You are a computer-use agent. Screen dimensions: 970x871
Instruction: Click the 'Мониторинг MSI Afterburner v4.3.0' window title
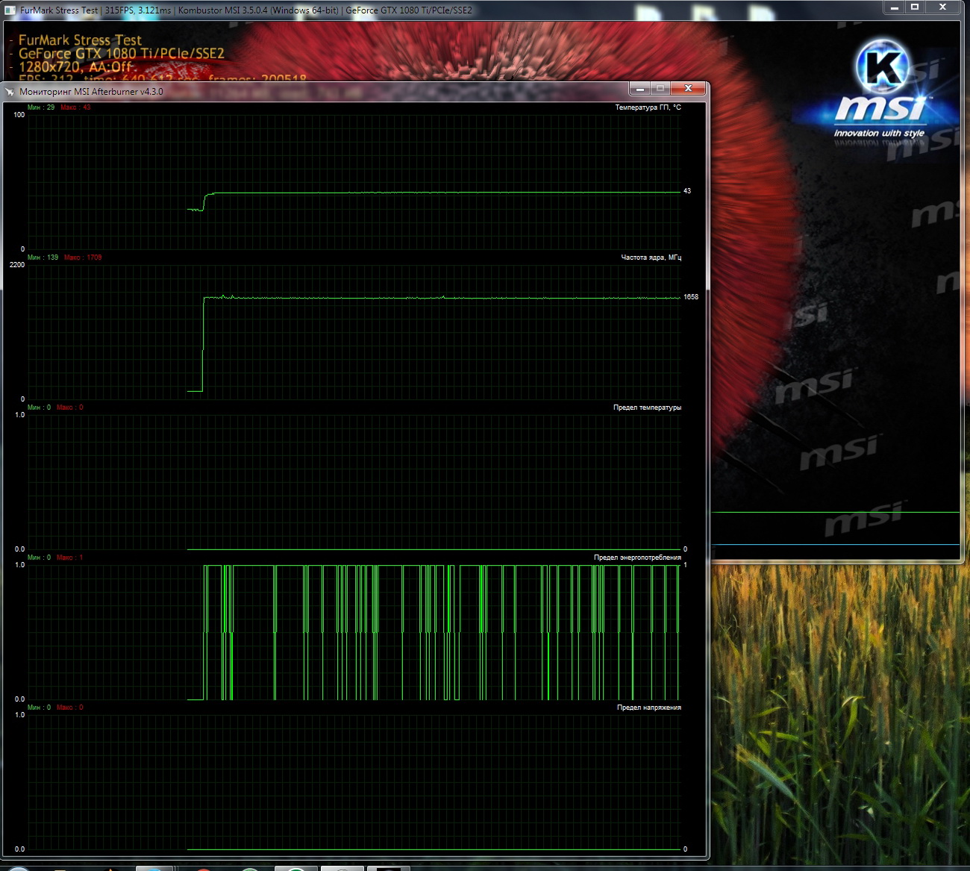coord(91,92)
